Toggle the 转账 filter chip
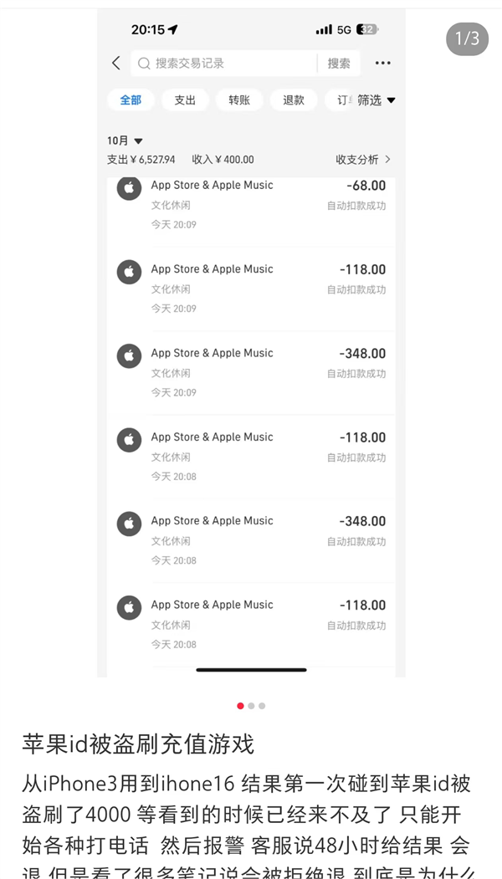 coord(240,100)
